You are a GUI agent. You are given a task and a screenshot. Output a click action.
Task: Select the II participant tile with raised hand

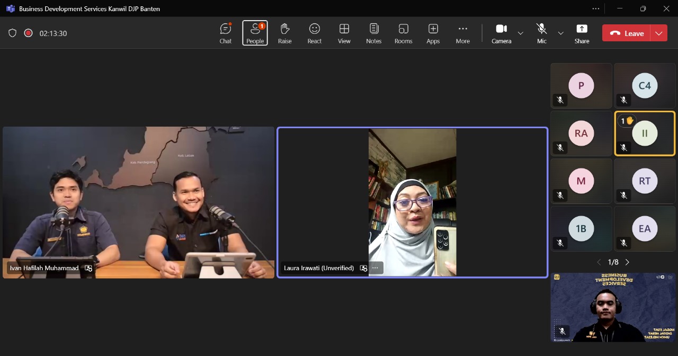point(645,133)
